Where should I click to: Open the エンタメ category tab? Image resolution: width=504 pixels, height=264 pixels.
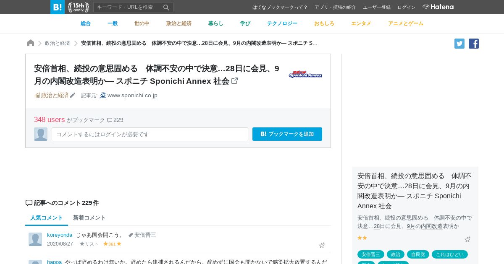click(361, 23)
